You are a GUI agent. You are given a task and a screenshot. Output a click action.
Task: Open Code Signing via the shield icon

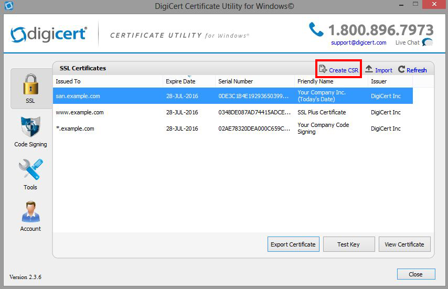point(30,127)
